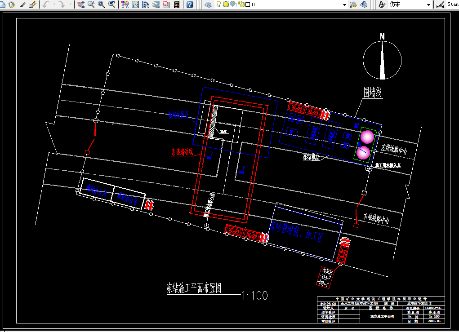Open Markup Set Manager icon

click(x=166, y=4)
